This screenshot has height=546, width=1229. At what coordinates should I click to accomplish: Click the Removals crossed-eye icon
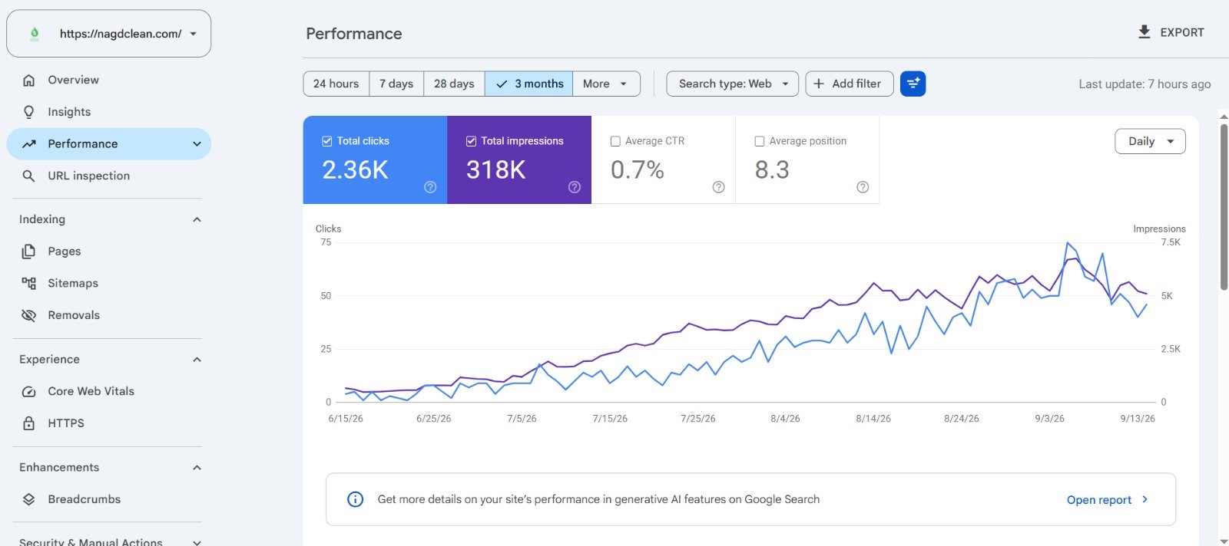click(x=28, y=315)
